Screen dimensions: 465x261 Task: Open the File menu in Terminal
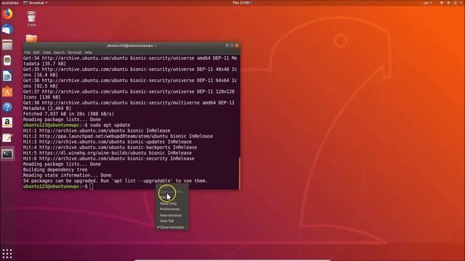pos(28,52)
